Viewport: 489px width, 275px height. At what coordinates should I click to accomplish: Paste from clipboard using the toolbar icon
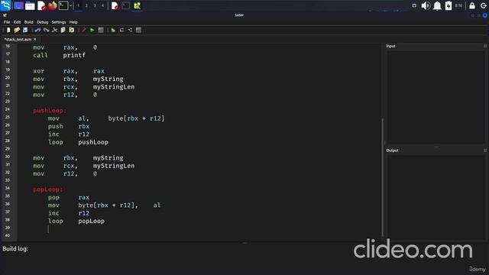point(71,31)
